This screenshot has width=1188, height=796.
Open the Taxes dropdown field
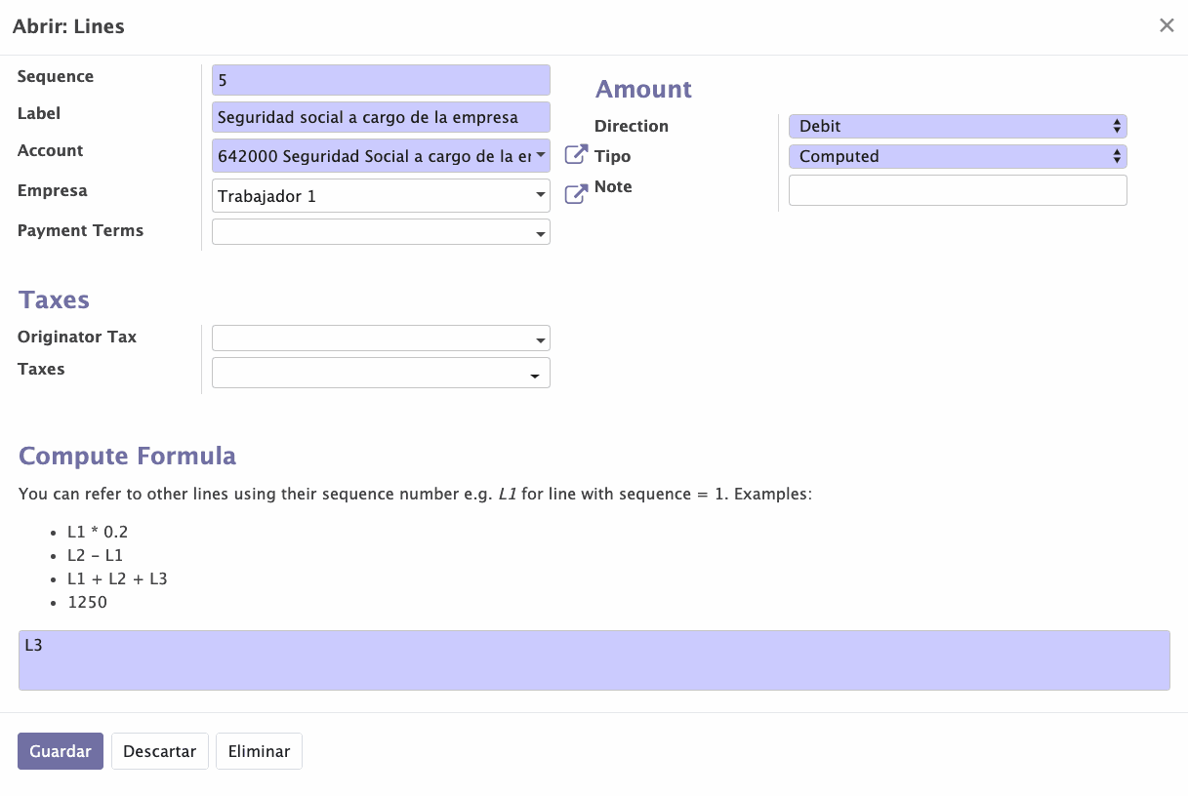pos(381,373)
